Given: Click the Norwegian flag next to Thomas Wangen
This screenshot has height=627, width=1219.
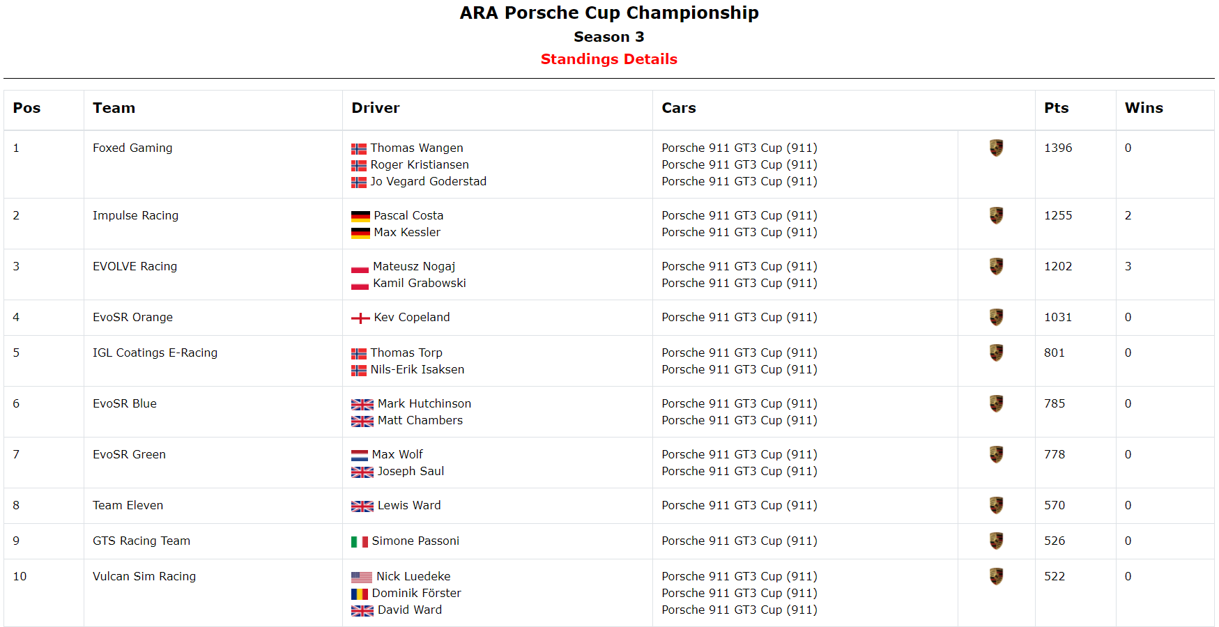Looking at the screenshot, I should coord(358,149).
